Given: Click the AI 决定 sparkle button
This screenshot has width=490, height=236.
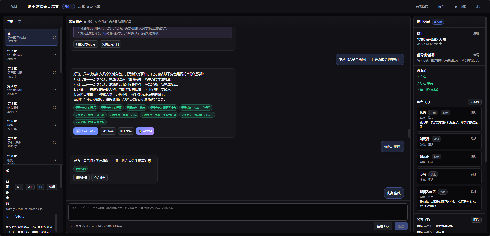Looking at the screenshot, I should tap(145, 131).
